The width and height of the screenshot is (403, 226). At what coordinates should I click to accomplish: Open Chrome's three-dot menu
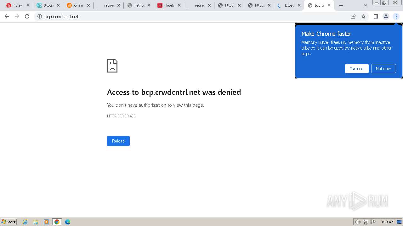pyautogui.click(x=396, y=16)
